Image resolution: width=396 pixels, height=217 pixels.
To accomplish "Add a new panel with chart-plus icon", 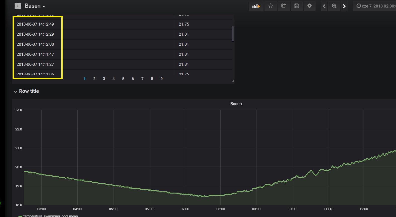I will 256,6.
